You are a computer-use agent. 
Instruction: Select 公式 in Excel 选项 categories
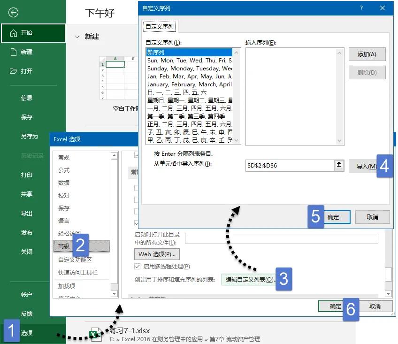point(82,170)
